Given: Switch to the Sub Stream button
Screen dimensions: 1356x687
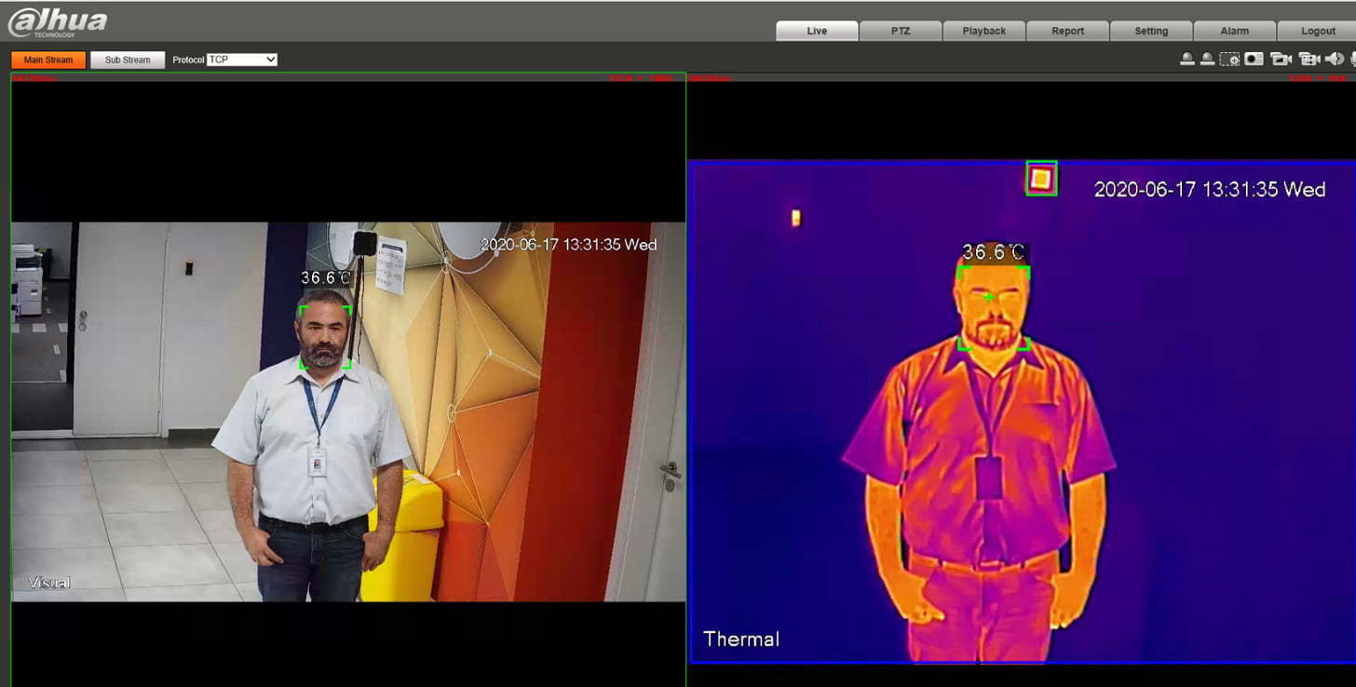Looking at the screenshot, I should (128, 60).
